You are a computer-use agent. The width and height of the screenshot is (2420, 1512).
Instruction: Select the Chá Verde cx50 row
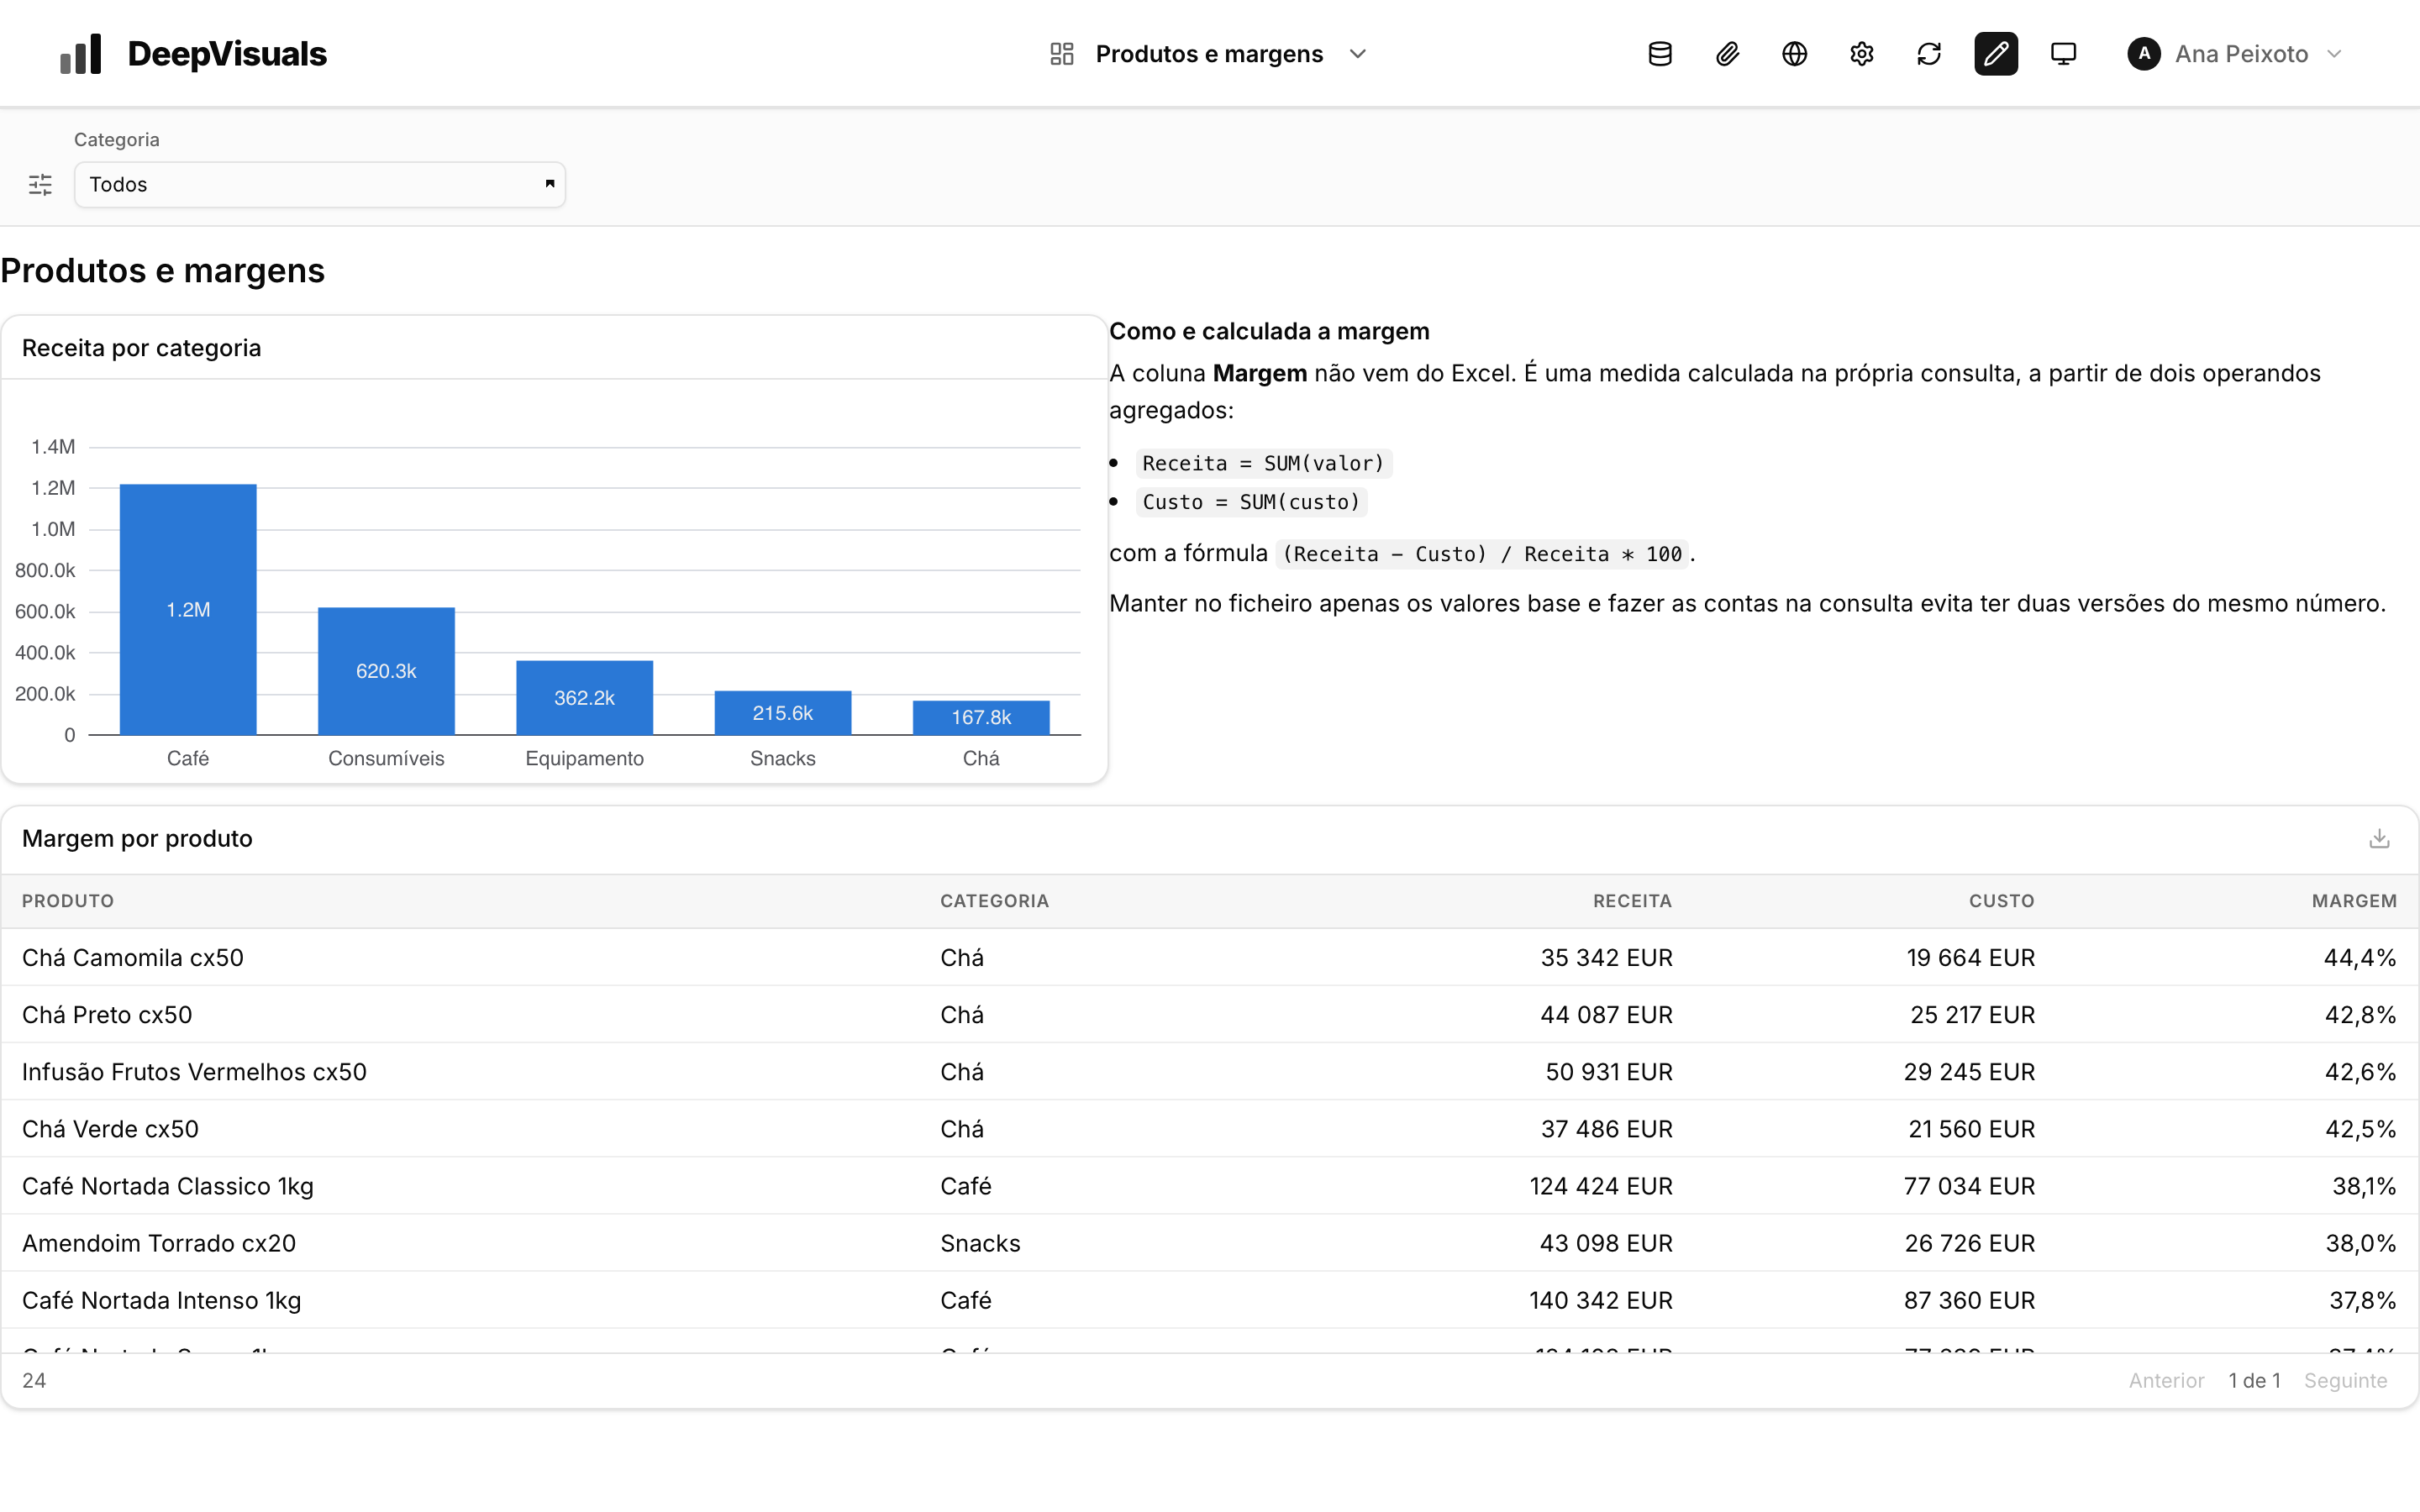tap(1210, 1128)
